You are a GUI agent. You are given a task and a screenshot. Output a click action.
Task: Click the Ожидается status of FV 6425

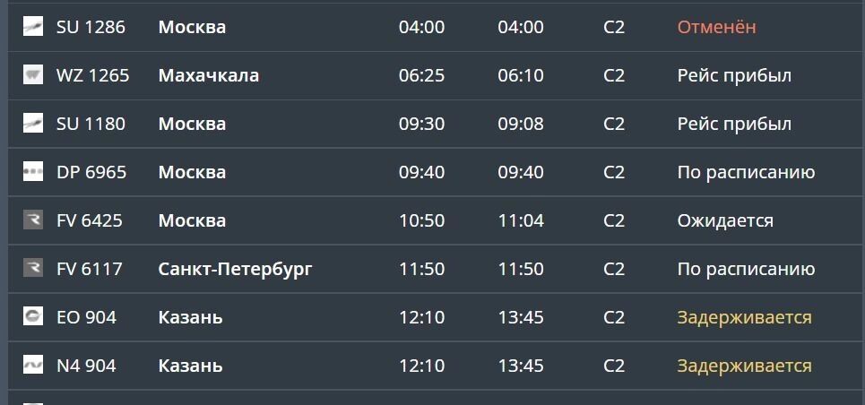(x=725, y=220)
